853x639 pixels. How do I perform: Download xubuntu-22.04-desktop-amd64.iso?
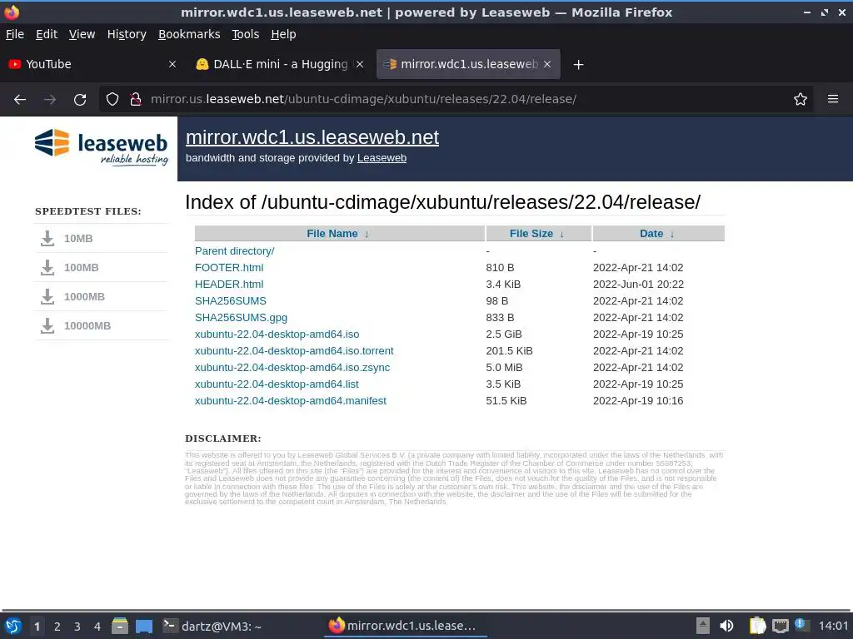coord(277,334)
